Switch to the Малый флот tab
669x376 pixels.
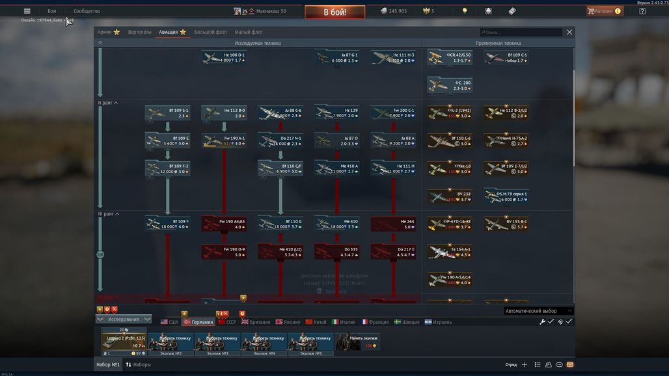(x=249, y=32)
